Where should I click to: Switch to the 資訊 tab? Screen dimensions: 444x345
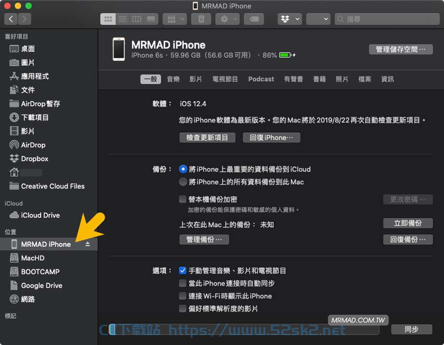[387, 79]
